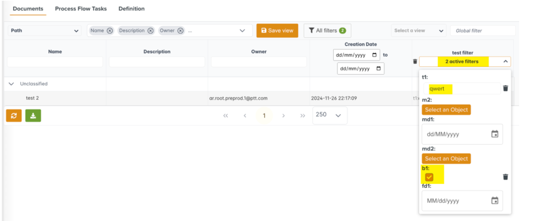Delete the b1 filter using its trash icon

pyautogui.click(x=505, y=177)
